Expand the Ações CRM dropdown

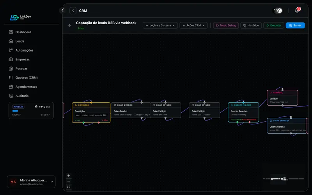pos(193,25)
